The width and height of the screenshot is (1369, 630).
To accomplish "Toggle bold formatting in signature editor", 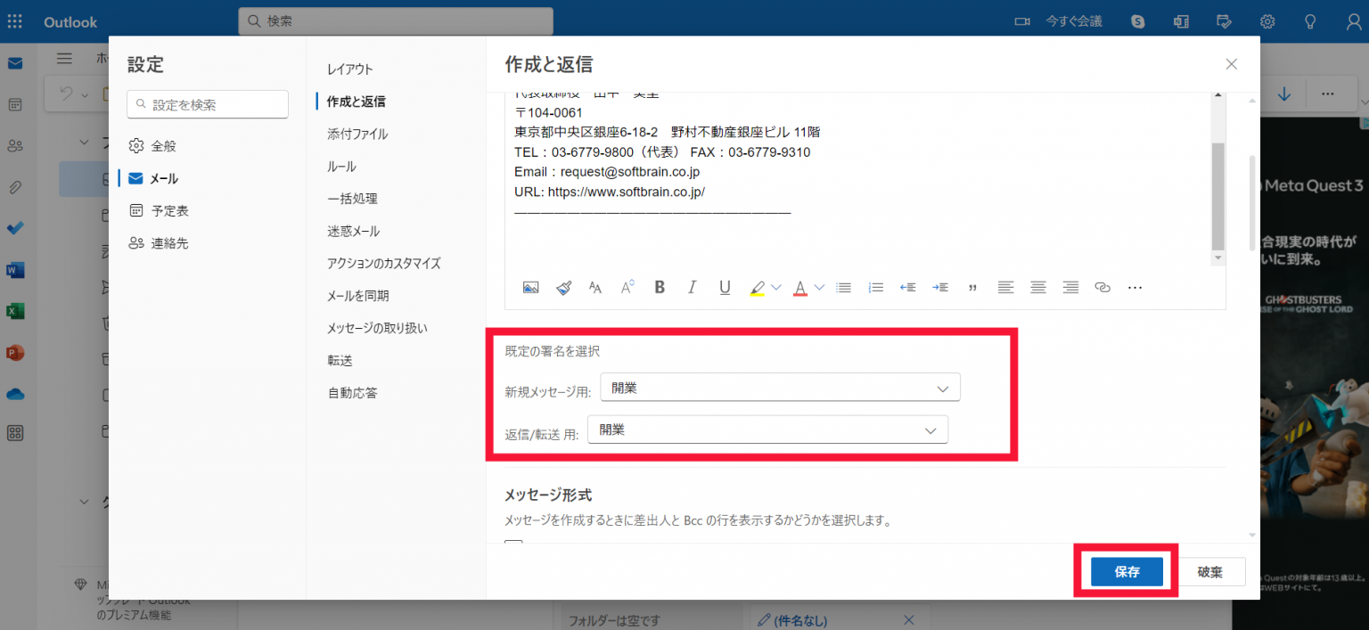I will [660, 287].
